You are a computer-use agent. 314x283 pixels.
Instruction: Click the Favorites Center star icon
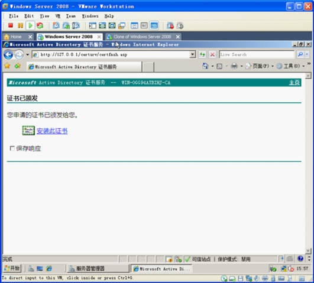(x=8, y=66)
